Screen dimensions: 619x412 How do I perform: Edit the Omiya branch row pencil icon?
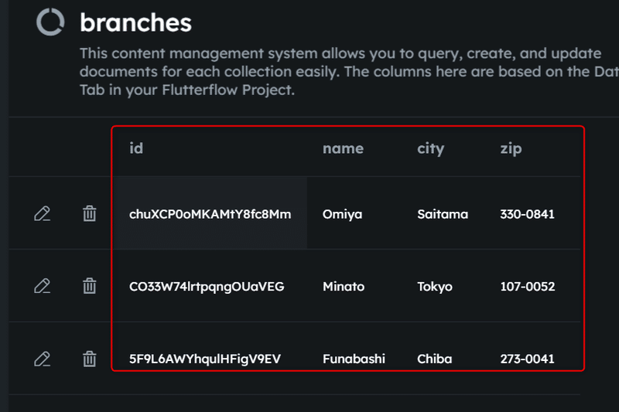click(43, 213)
